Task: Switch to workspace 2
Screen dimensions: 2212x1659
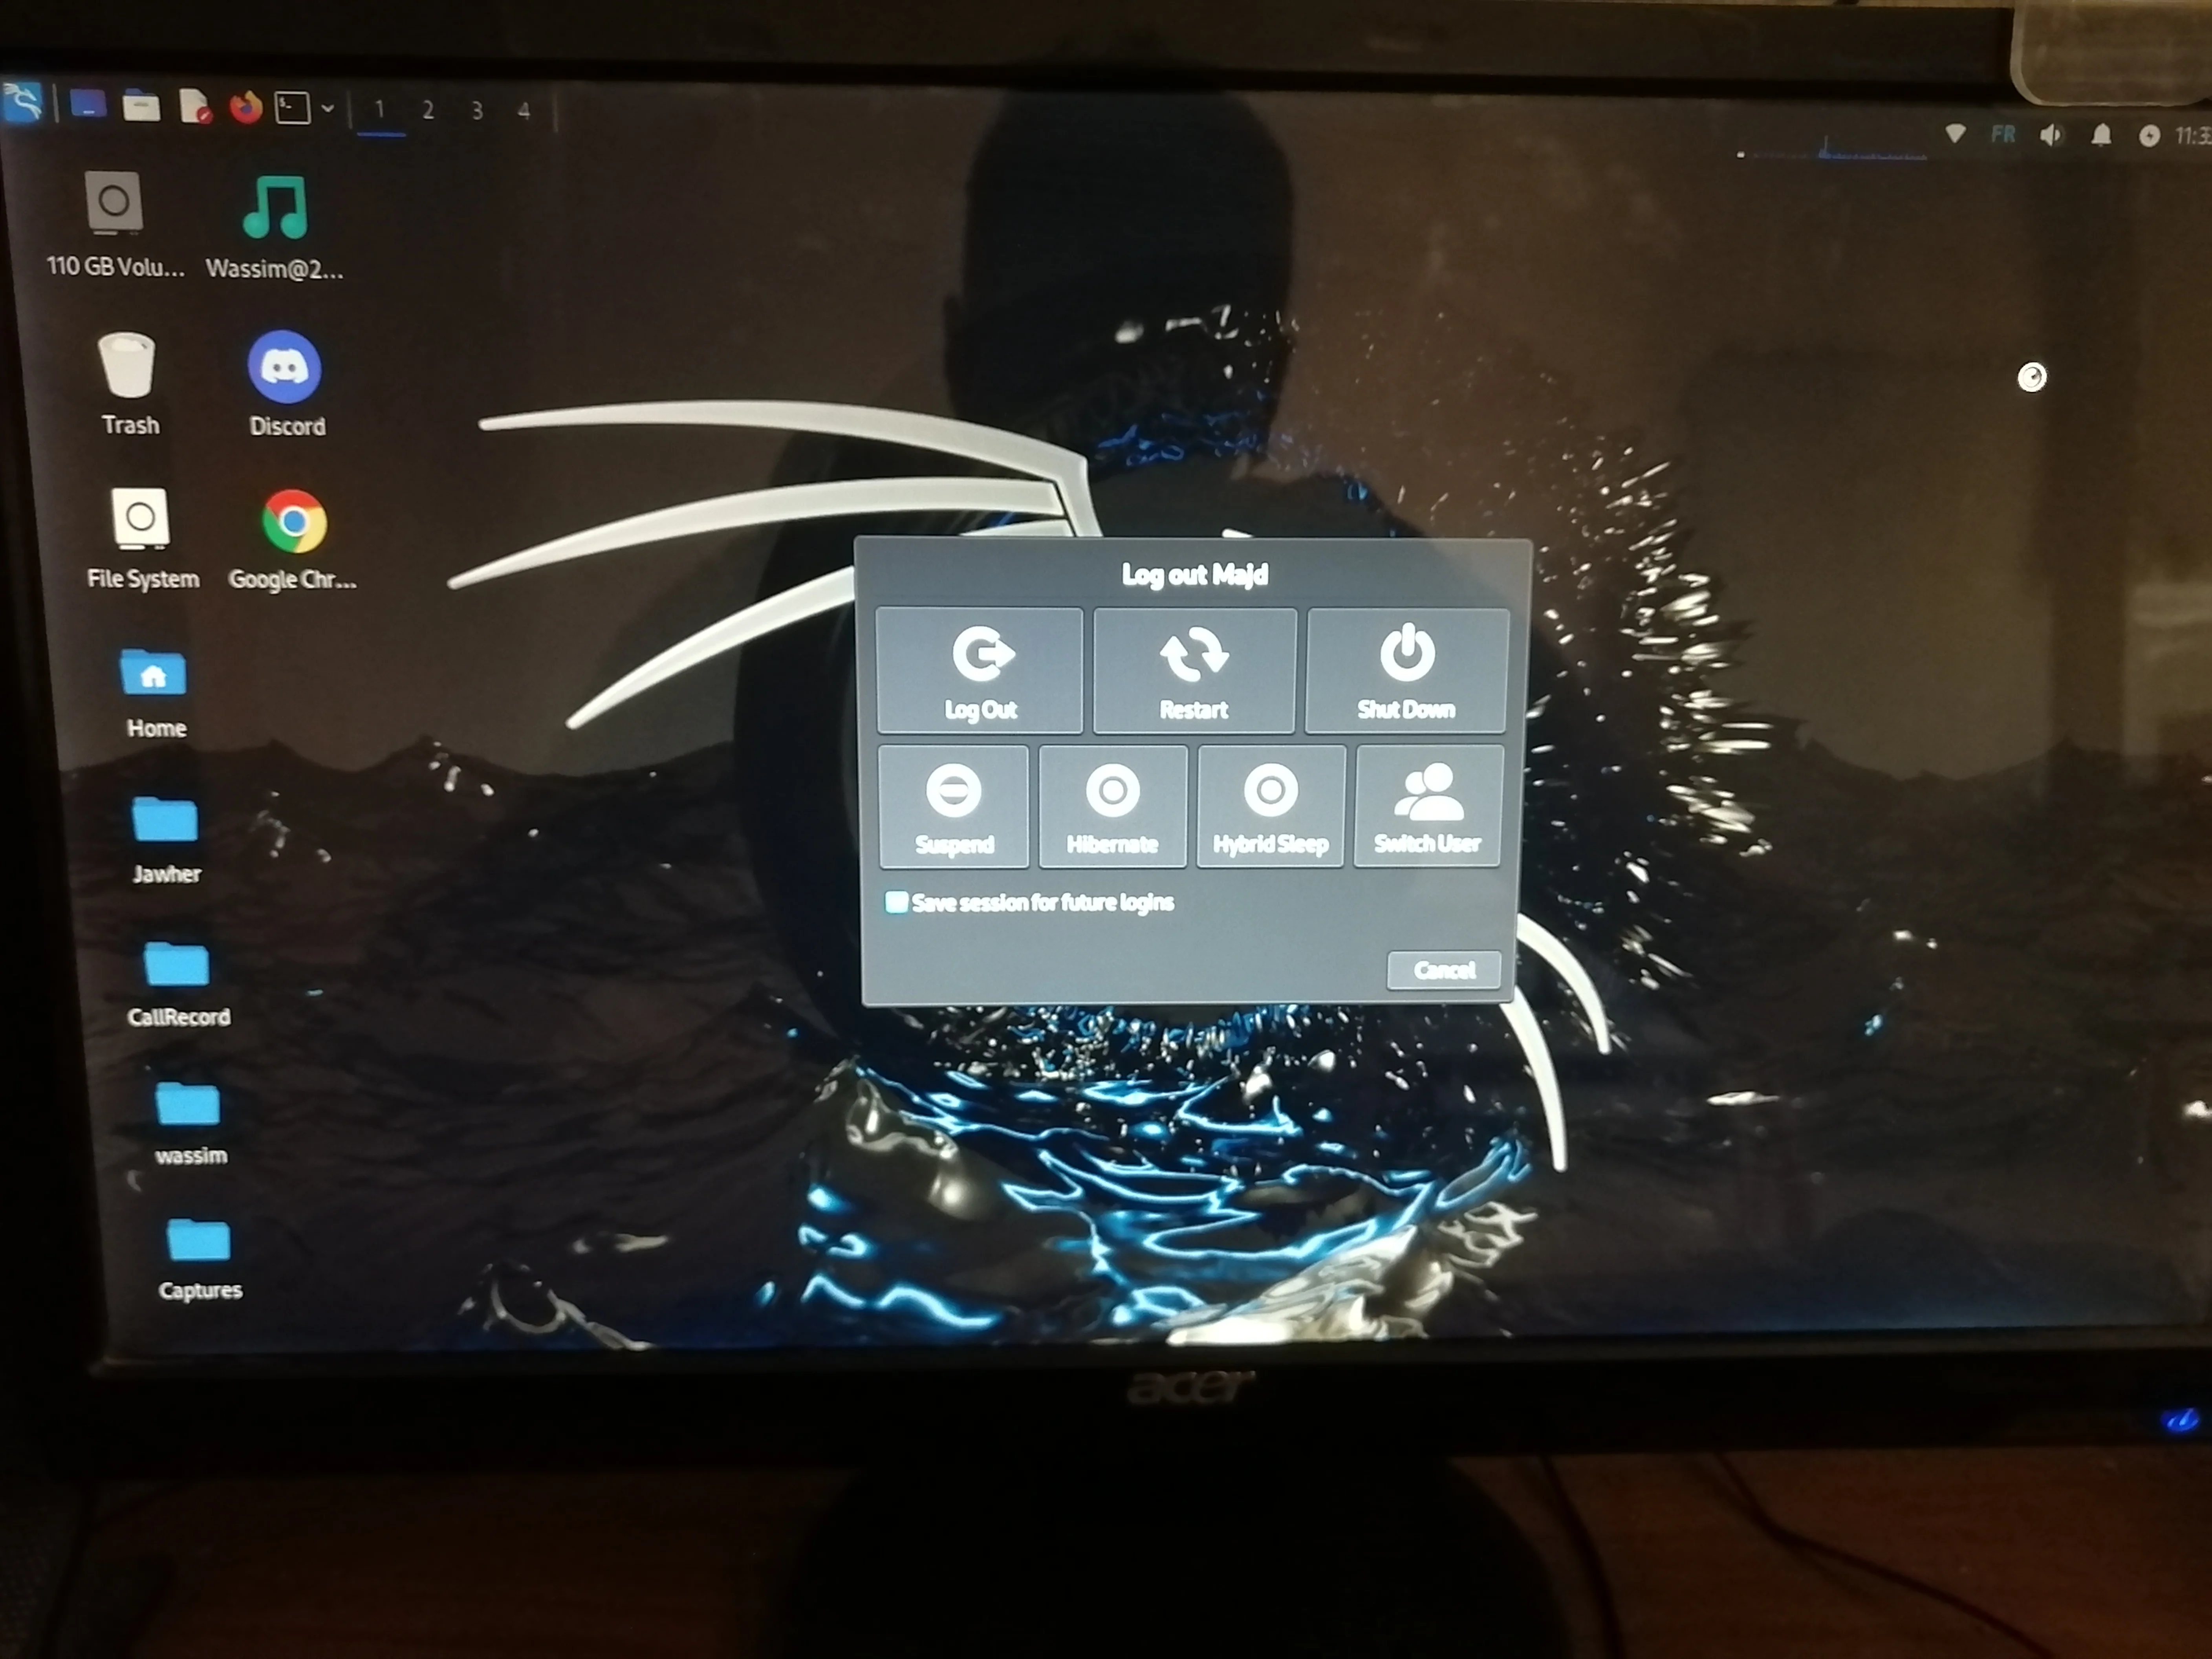Action: 428,110
